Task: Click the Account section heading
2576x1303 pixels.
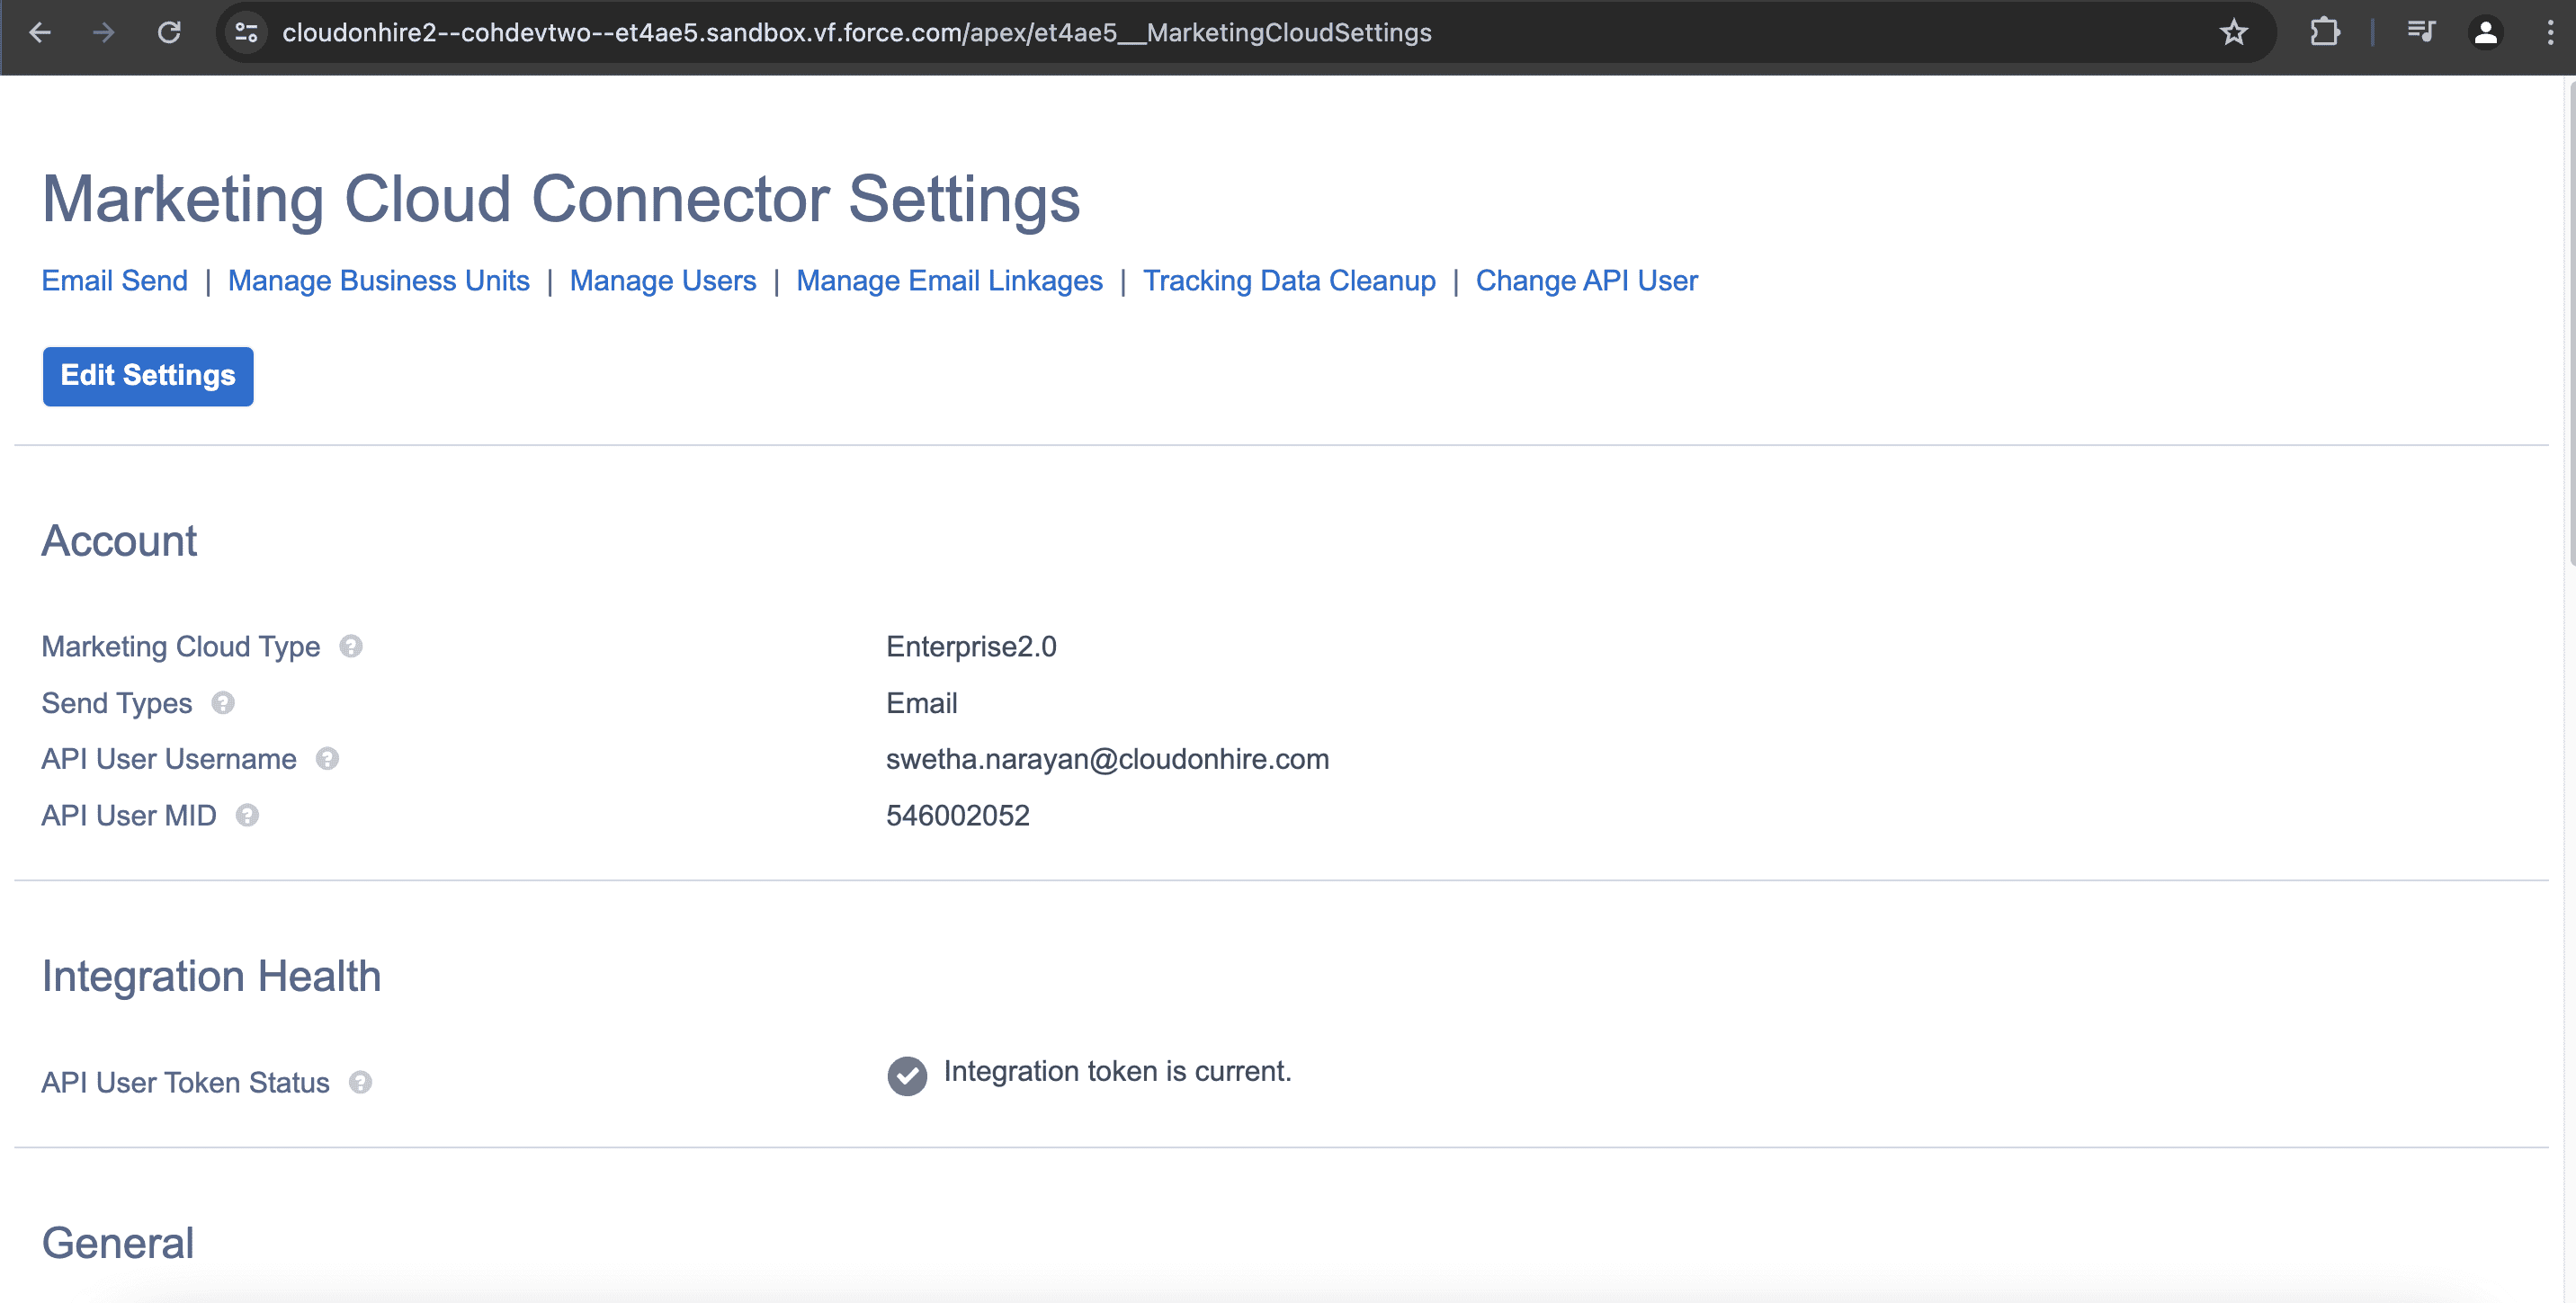Action: (x=119, y=541)
